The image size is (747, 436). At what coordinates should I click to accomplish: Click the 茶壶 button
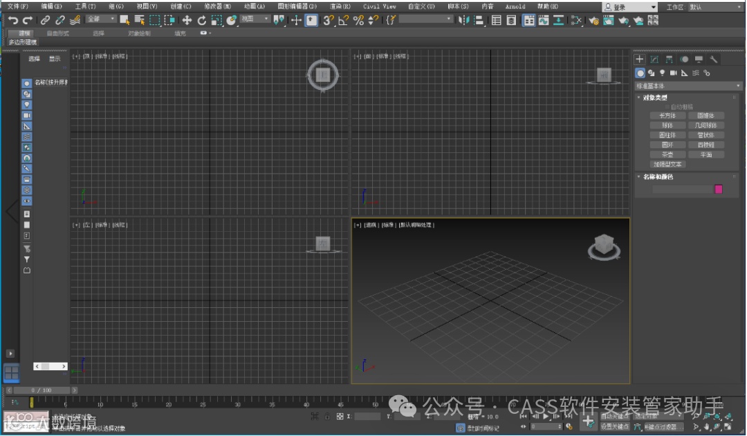[667, 155]
